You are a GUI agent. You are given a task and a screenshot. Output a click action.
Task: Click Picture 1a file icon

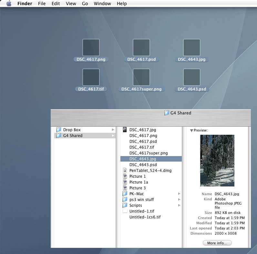(125, 182)
